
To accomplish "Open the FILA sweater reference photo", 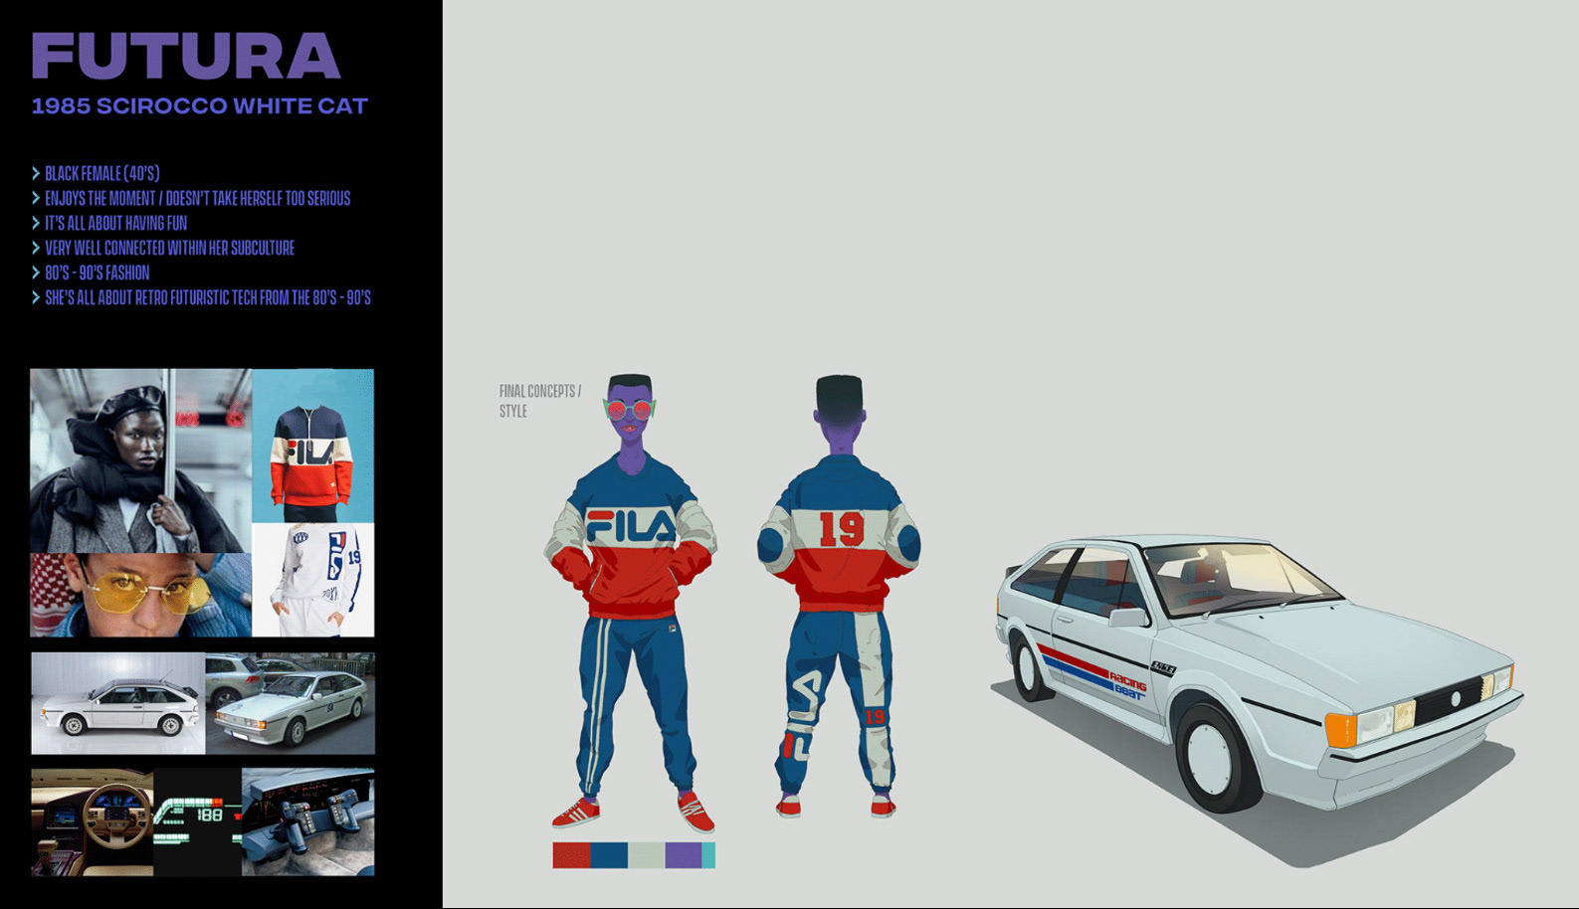I will [x=312, y=446].
